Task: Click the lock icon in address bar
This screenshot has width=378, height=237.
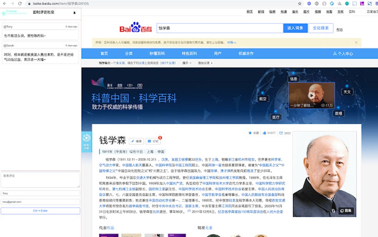Action: coord(29,4)
